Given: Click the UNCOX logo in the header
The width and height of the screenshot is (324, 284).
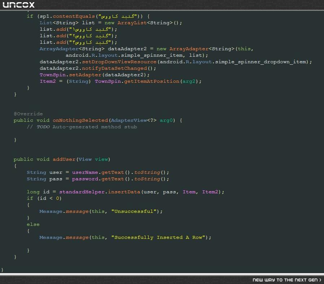Looking at the screenshot, I should pyautogui.click(x=19, y=5).
